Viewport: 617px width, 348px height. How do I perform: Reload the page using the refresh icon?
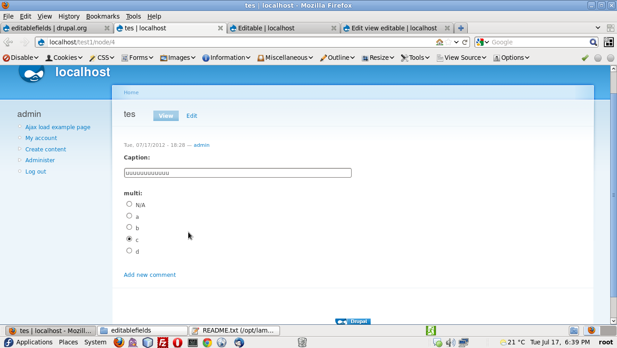[x=465, y=42]
